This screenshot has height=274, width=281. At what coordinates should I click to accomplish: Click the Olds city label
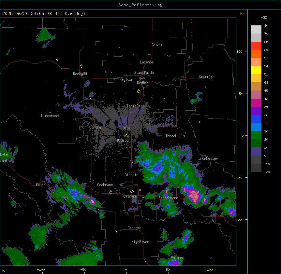(126, 128)
